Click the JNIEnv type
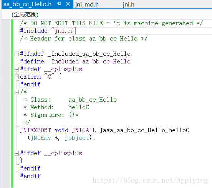This screenshot has height=188, width=212. pyautogui.click(x=41, y=138)
